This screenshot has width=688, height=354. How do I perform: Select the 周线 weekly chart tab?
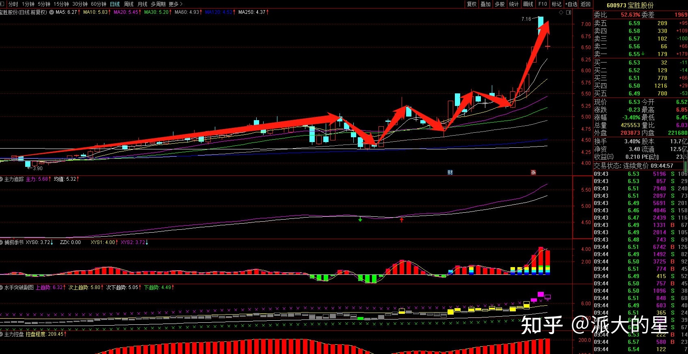pyautogui.click(x=129, y=4)
